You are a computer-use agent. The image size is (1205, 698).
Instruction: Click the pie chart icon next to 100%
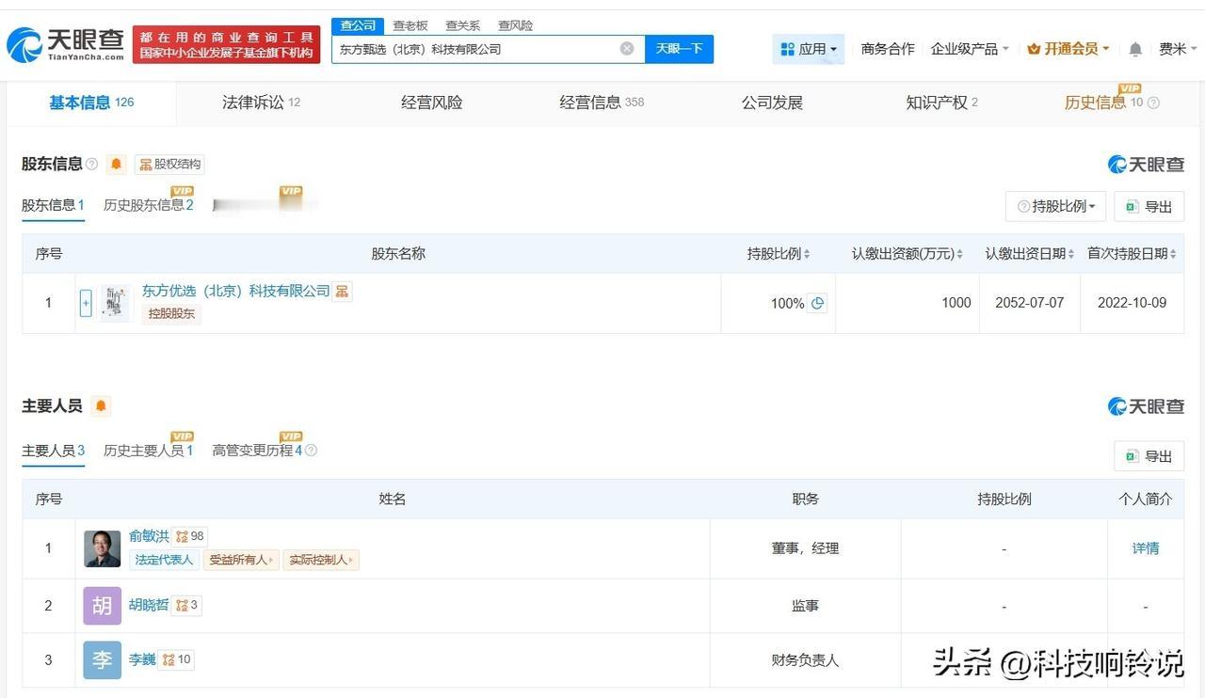coord(818,303)
